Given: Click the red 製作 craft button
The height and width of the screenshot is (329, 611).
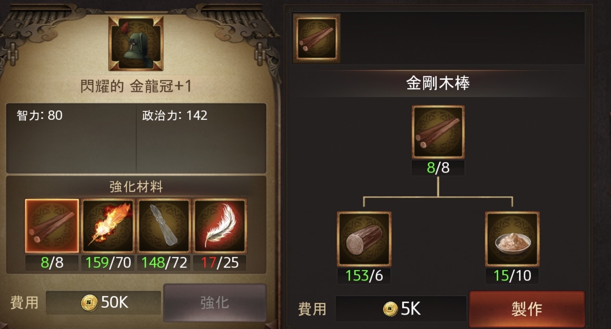Looking at the screenshot, I should pyautogui.click(x=527, y=308).
